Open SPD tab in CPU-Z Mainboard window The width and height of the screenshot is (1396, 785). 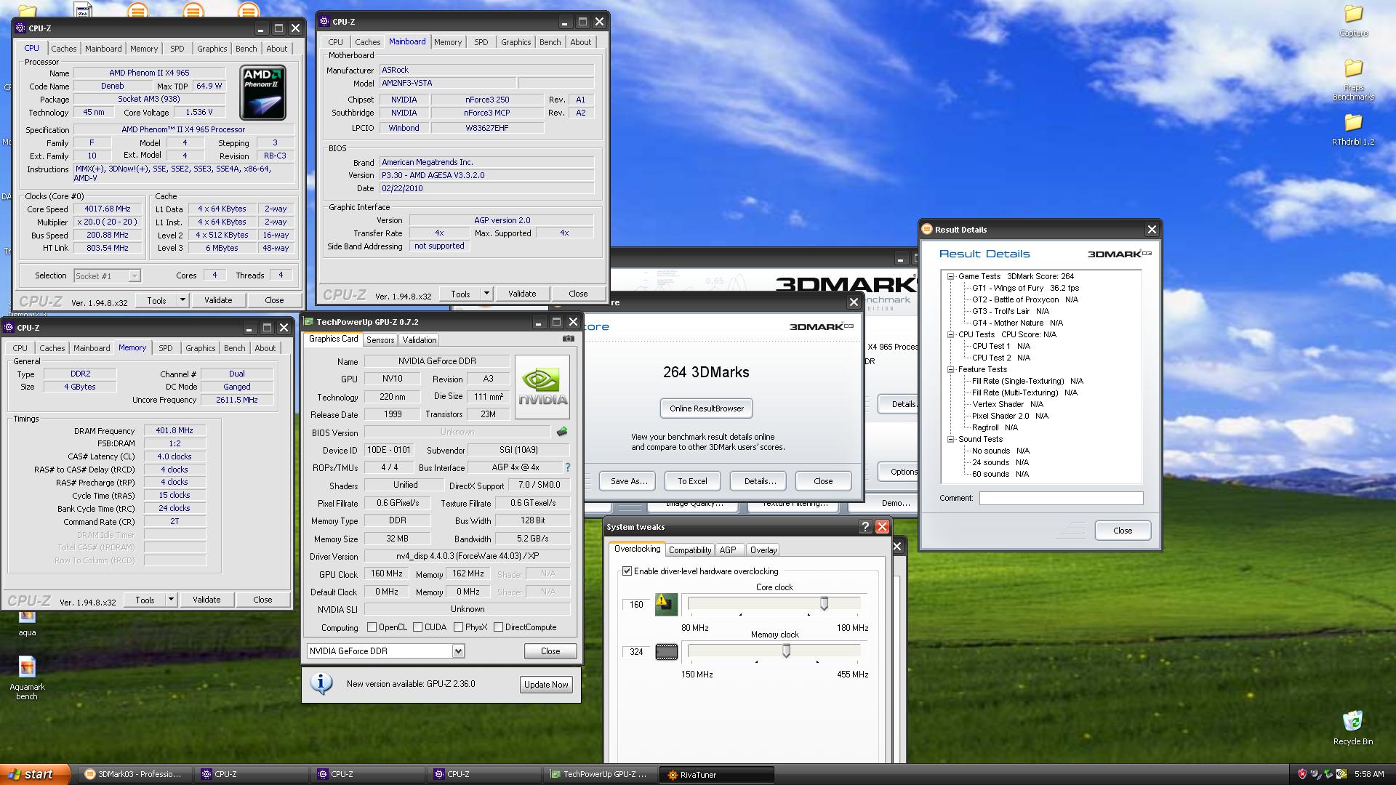tap(481, 42)
